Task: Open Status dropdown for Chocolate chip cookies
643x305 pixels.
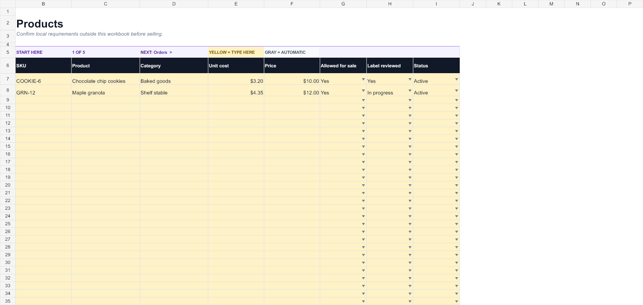Action: click(457, 79)
